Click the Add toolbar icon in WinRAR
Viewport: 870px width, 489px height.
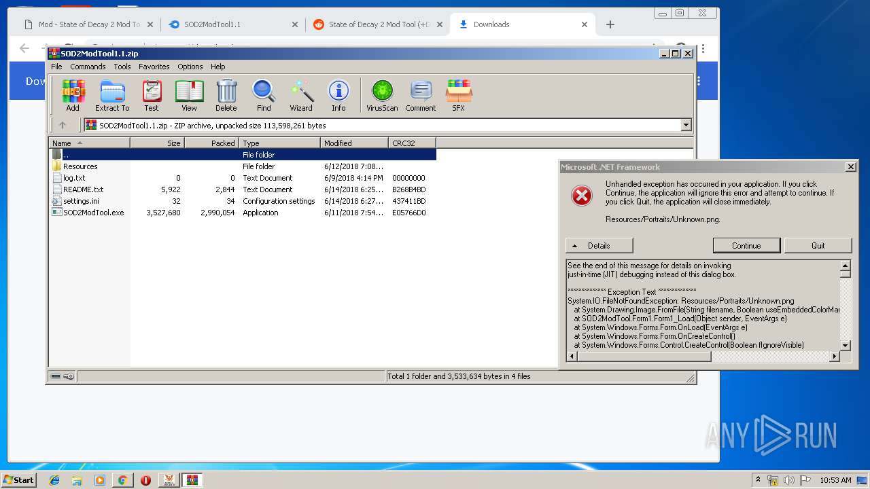[x=73, y=95]
